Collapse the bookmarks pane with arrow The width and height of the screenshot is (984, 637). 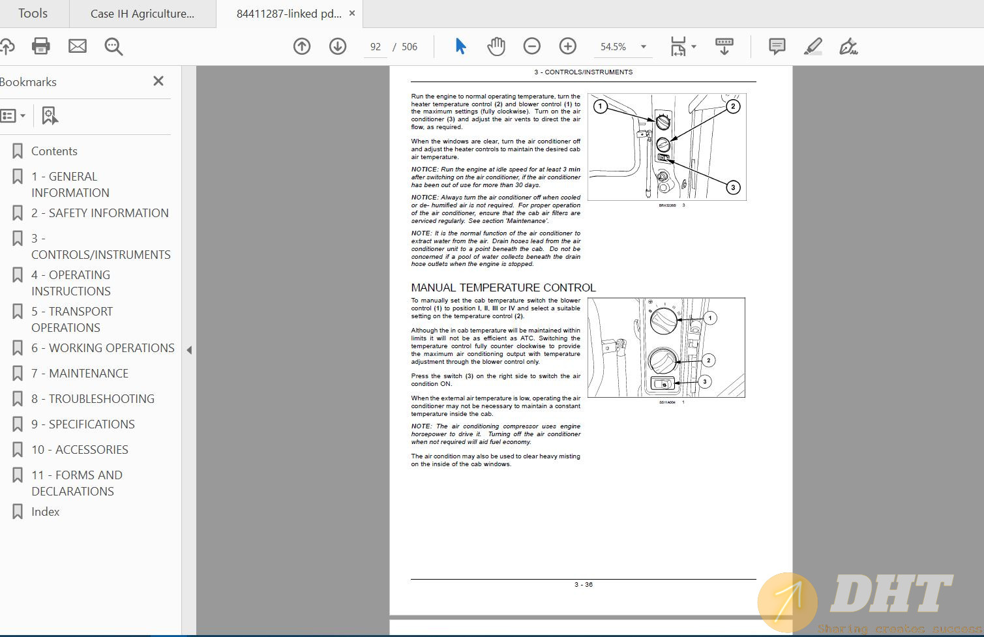(x=189, y=350)
